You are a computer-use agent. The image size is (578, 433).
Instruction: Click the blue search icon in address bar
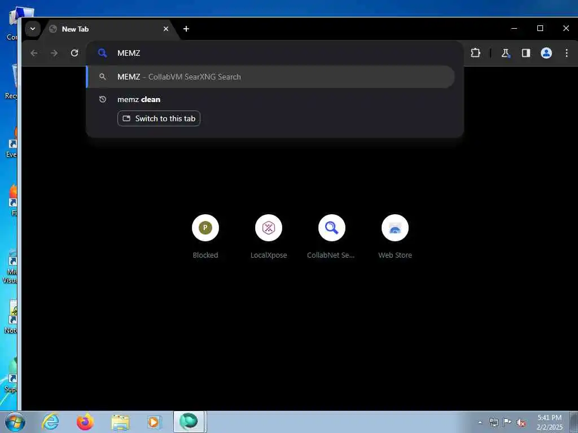click(x=103, y=53)
